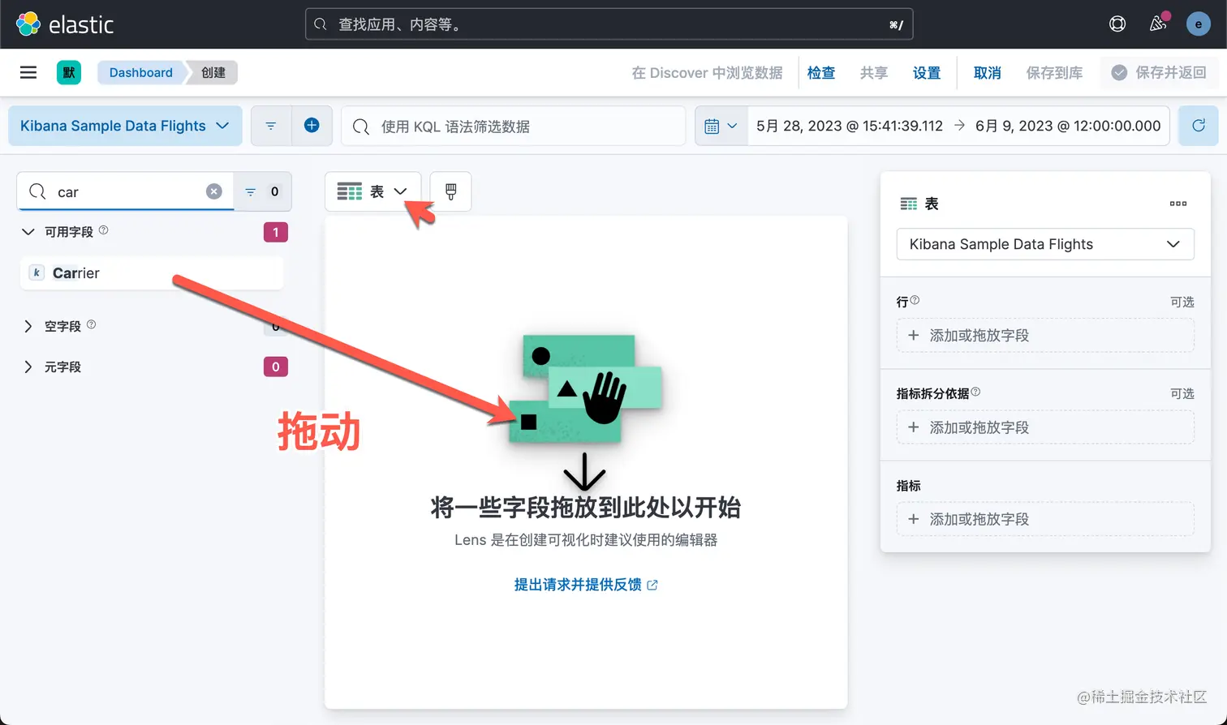Viewport: 1227px width, 725px height.
Task: Focus the KQL query input
Action: tap(513, 126)
